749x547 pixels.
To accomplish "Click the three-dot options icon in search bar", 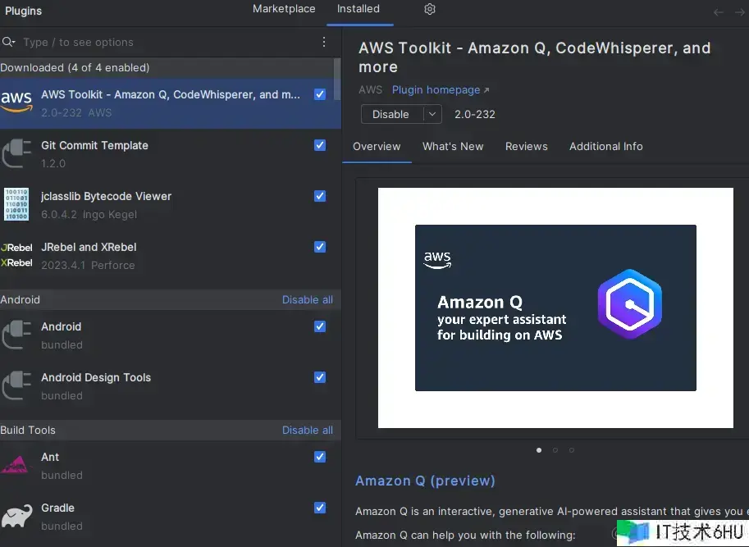I will (x=324, y=42).
